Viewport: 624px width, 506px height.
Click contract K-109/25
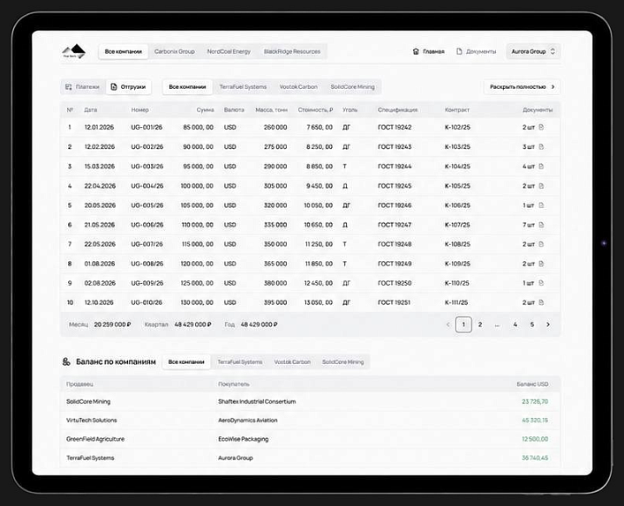[x=457, y=264]
